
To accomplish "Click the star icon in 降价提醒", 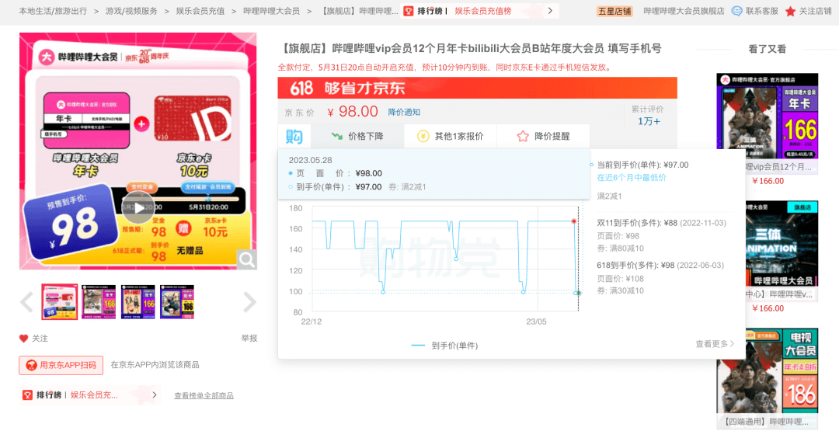I will point(523,137).
